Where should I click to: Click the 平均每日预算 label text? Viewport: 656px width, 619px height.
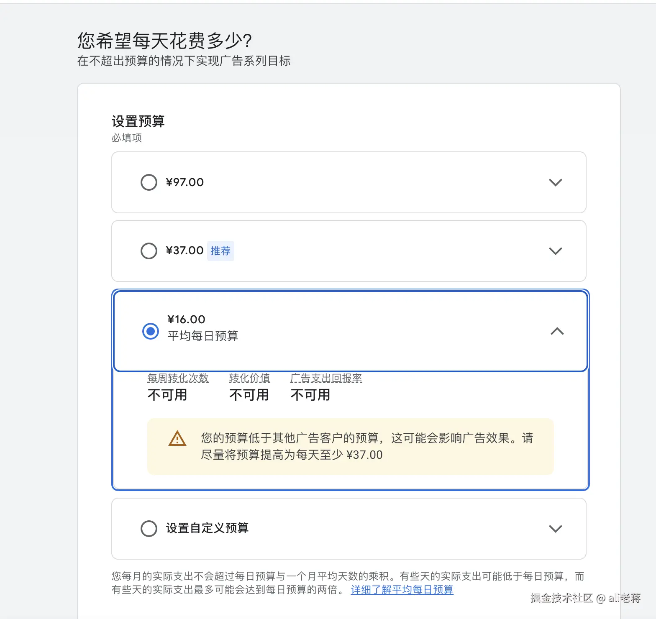203,336
